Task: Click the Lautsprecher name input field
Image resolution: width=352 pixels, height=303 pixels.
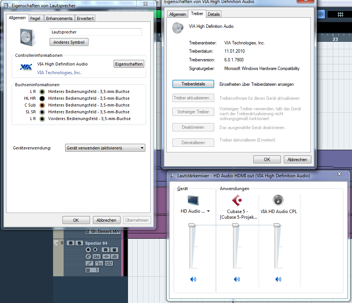Action: tap(95, 32)
